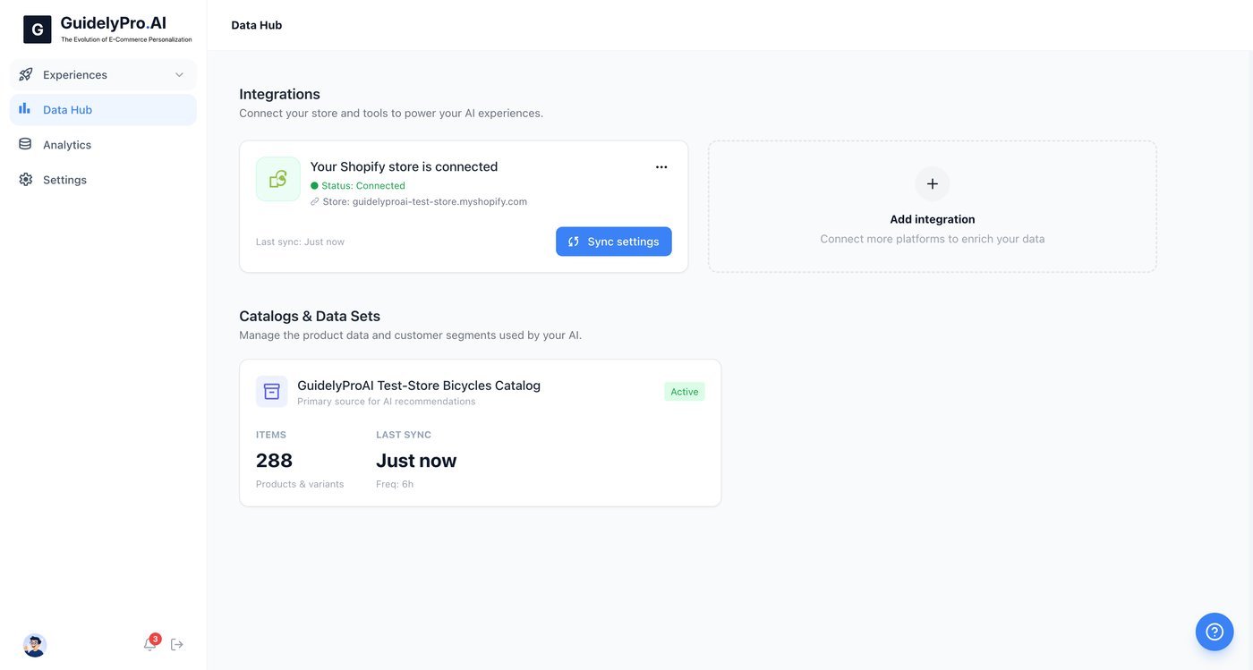Click the Integrations section heading

coord(279,94)
